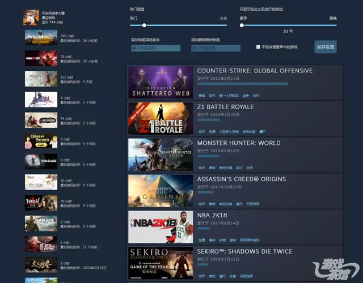Open the MONSTER HUNTER: WORLD title
Image resolution: width=363 pixels, height=283 pixels.
pos(239,143)
